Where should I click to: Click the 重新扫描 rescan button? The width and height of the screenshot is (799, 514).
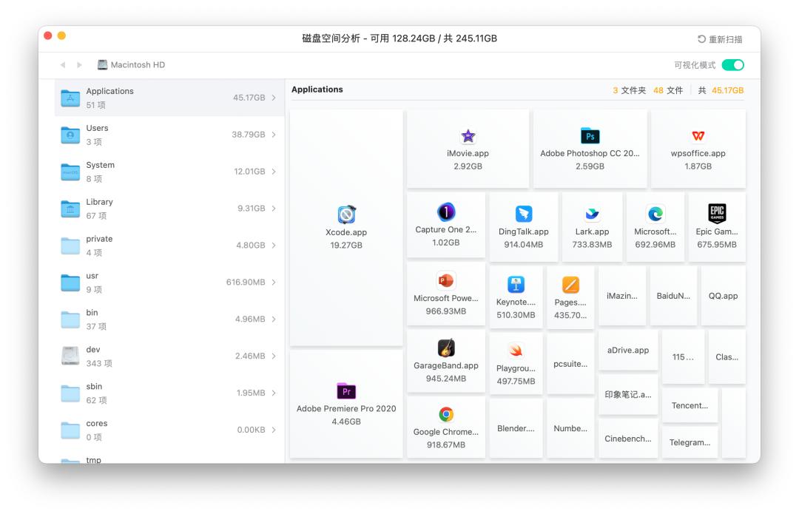point(720,39)
